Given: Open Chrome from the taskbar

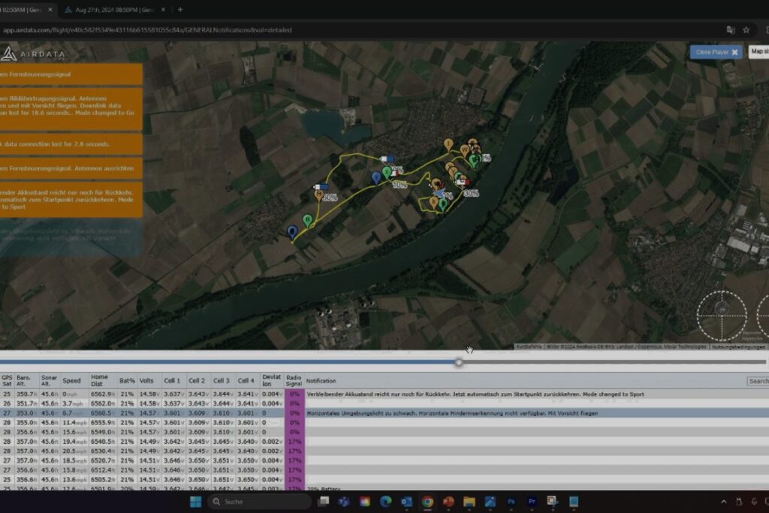Looking at the screenshot, I should pos(427,501).
